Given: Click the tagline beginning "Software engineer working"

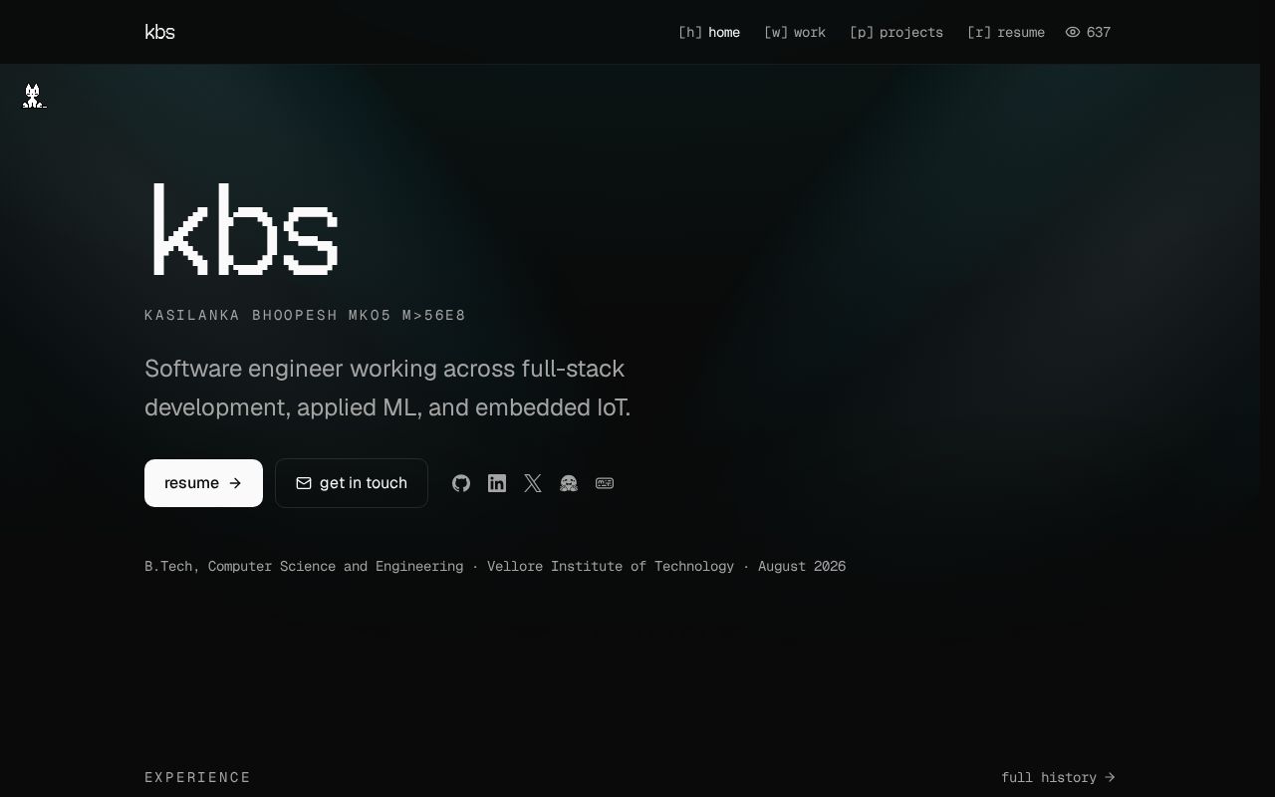Looking at the screenshot, I should 387,388.
